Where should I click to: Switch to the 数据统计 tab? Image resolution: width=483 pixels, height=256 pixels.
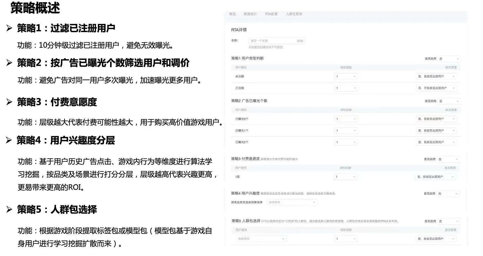tap(250, 14)
